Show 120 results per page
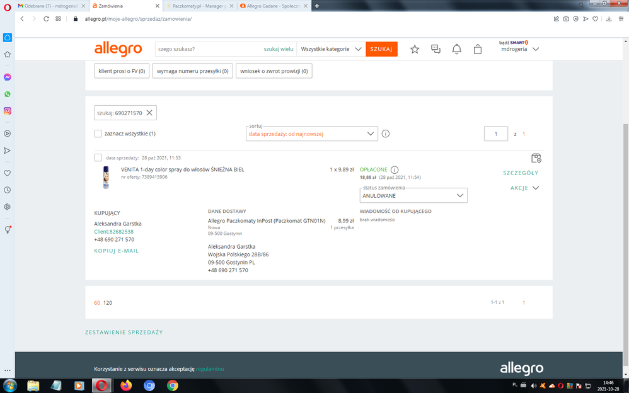The height and width of the screenshot is (393, 629). (x=108, y=303)
